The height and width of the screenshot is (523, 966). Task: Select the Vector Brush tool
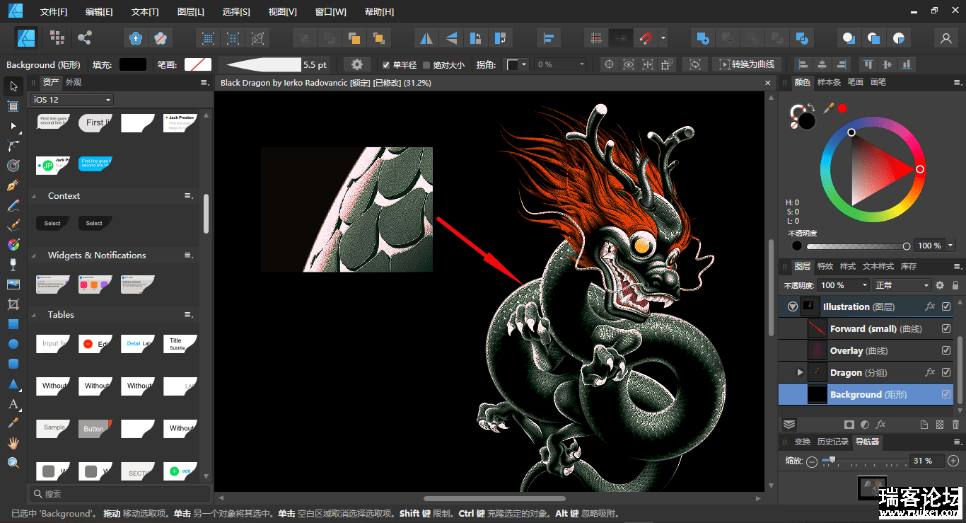tap(13, 225)
